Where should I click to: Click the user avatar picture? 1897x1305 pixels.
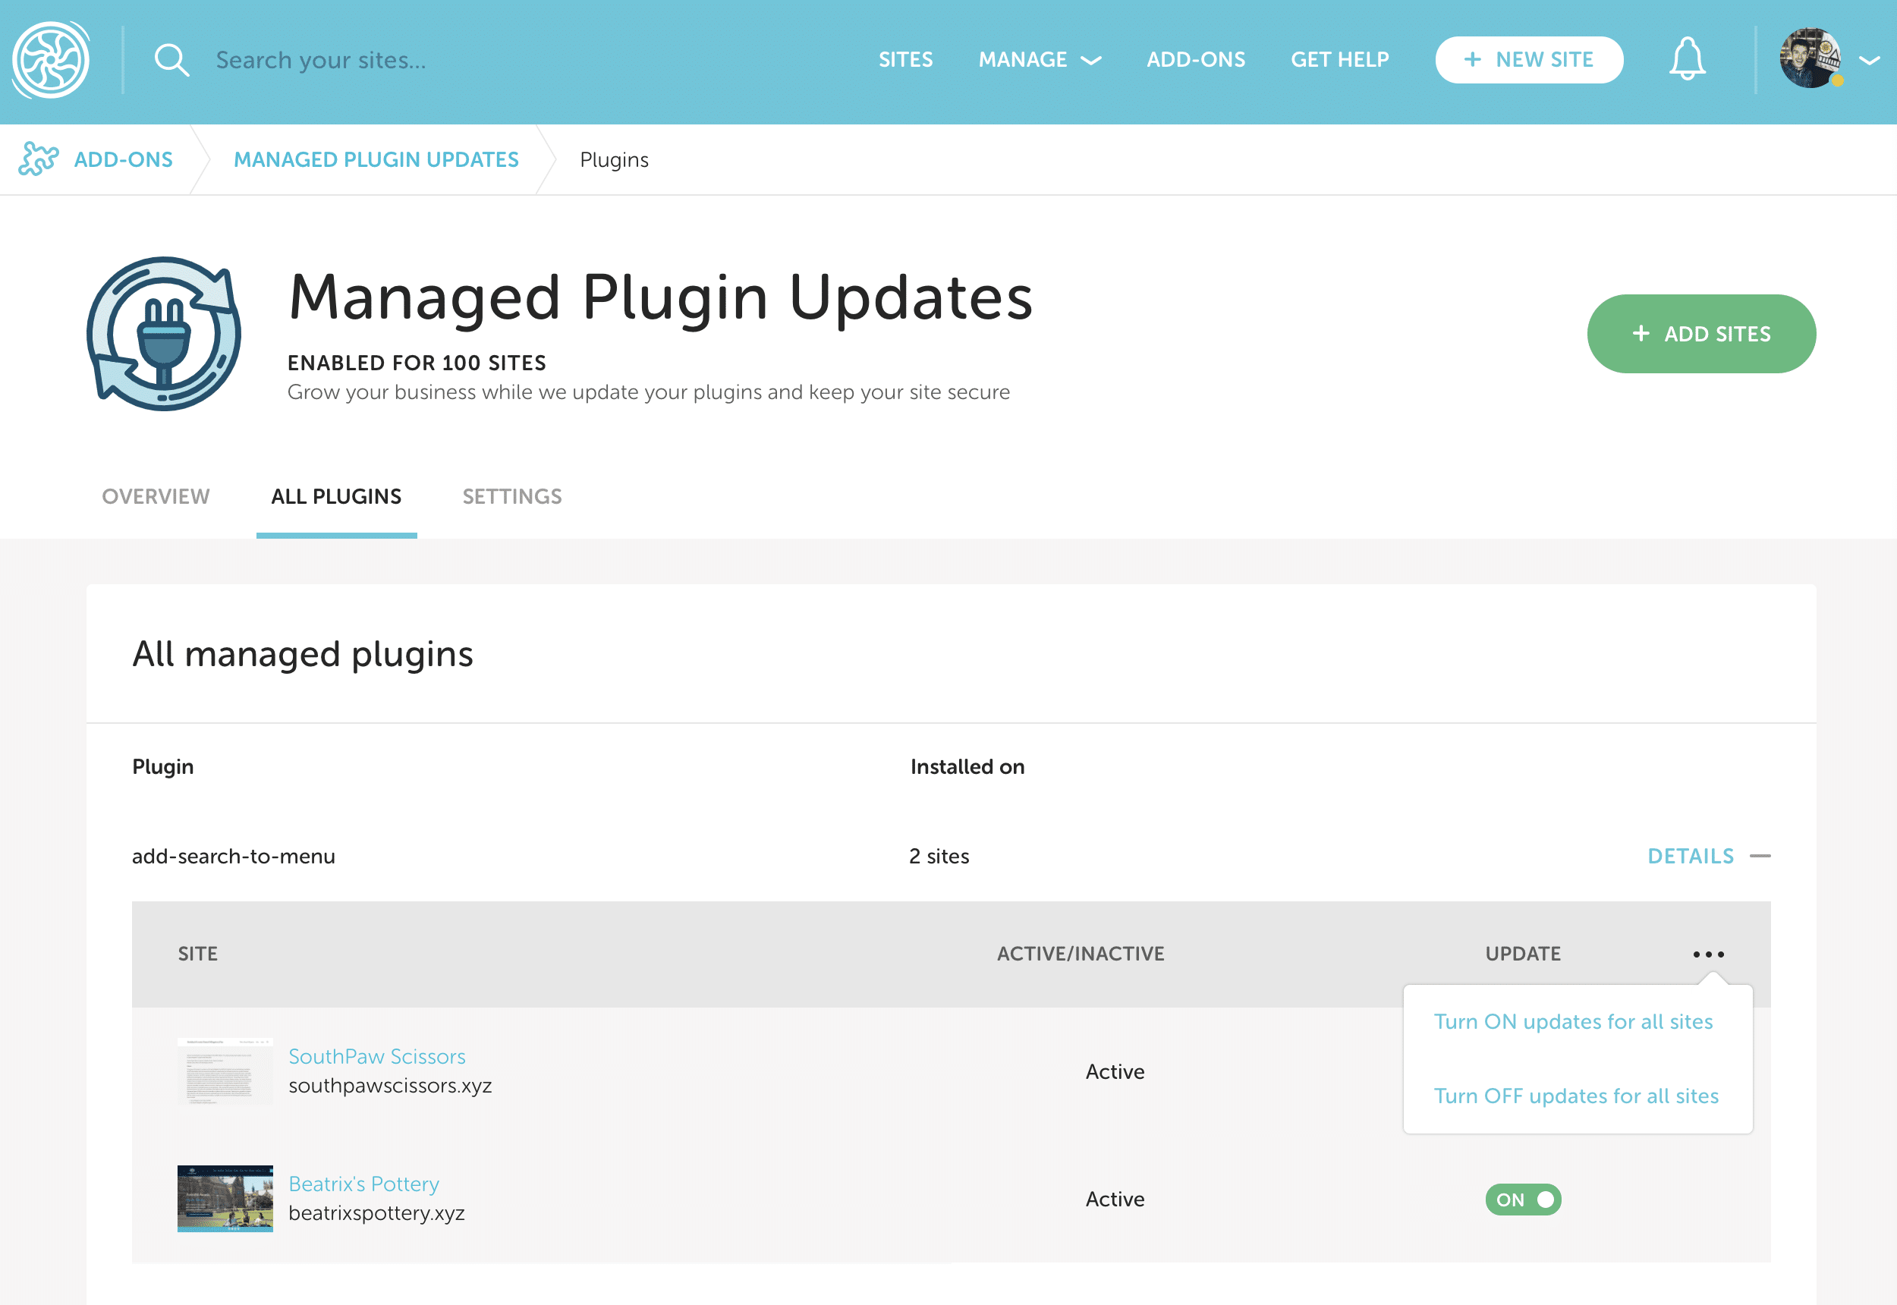pos(1810,59)
